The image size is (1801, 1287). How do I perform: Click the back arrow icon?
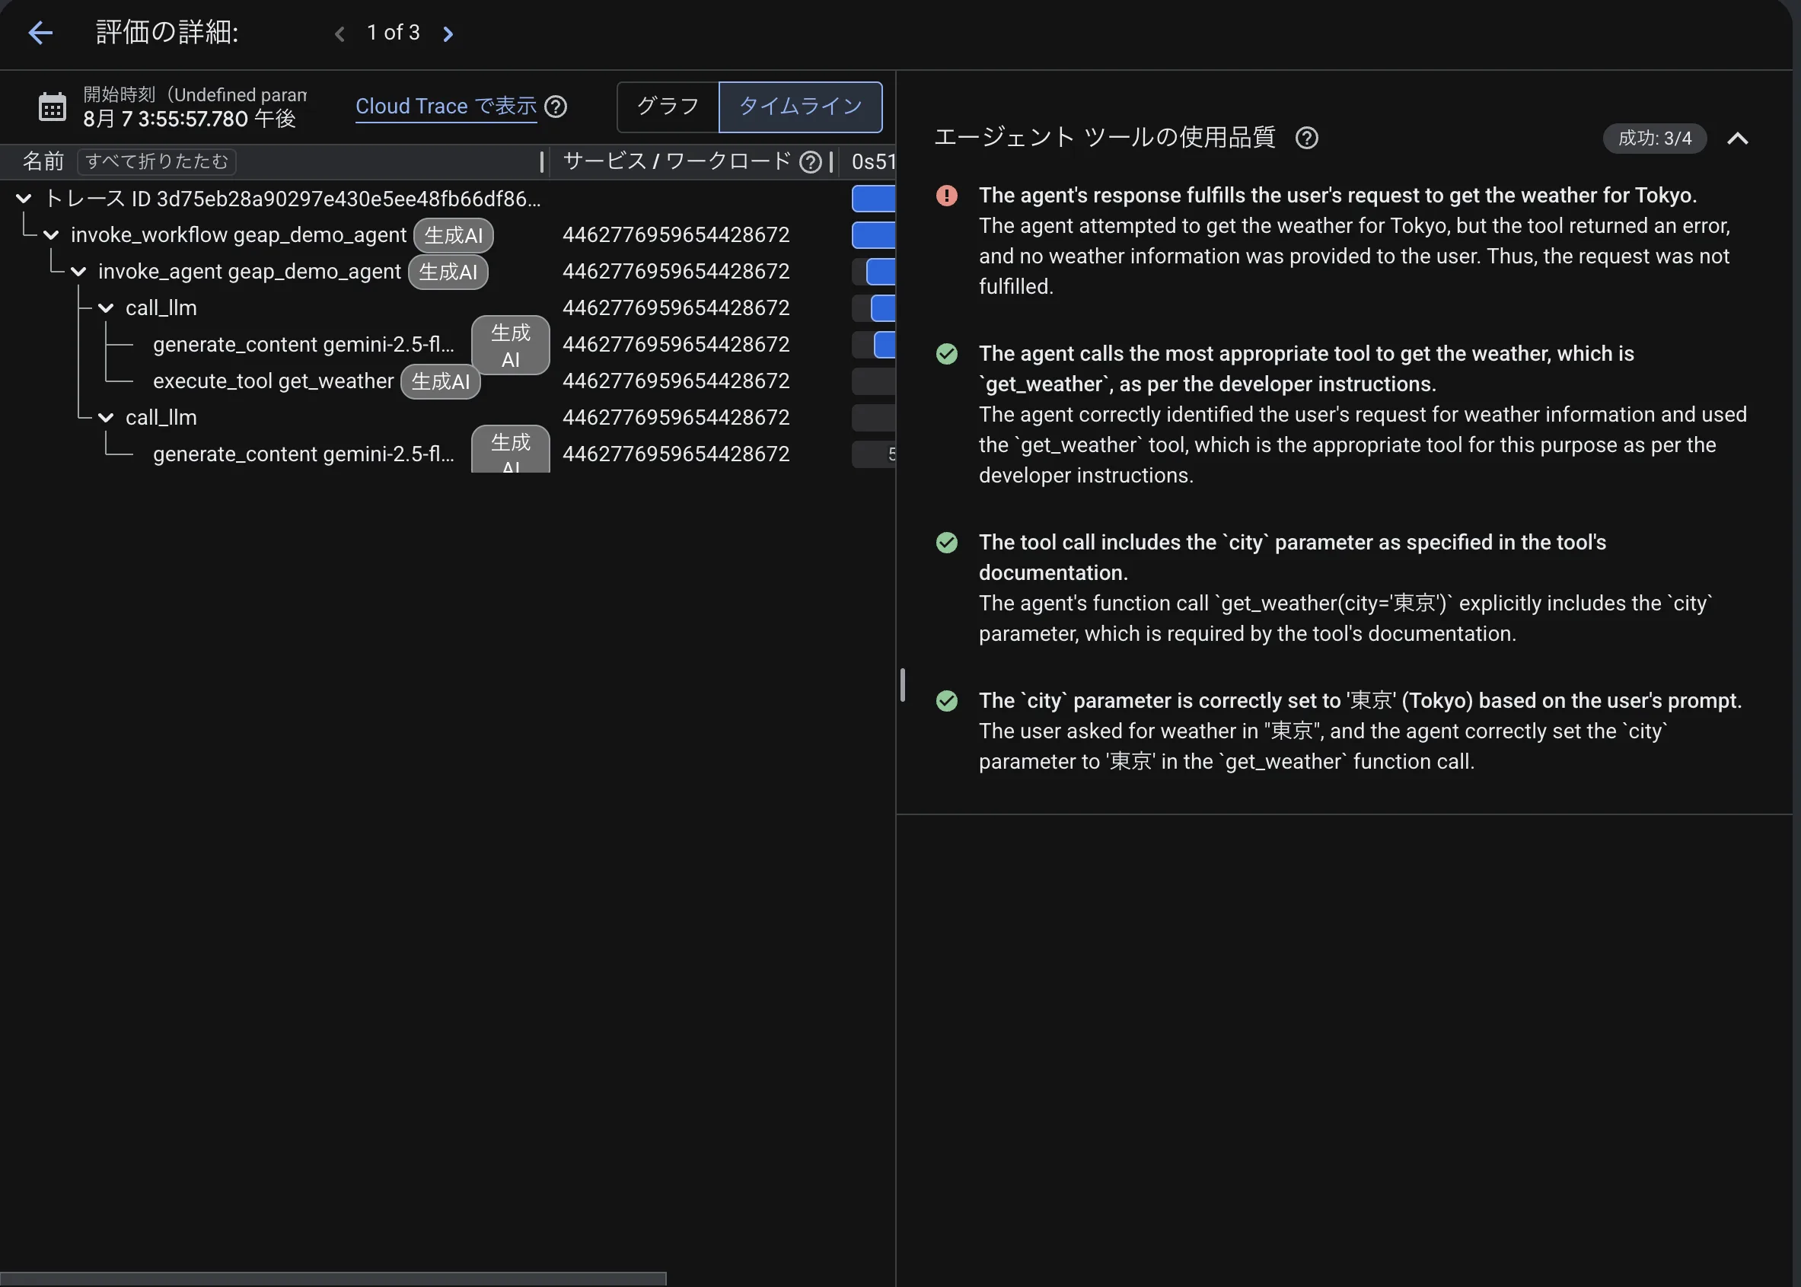pos(40,33)
